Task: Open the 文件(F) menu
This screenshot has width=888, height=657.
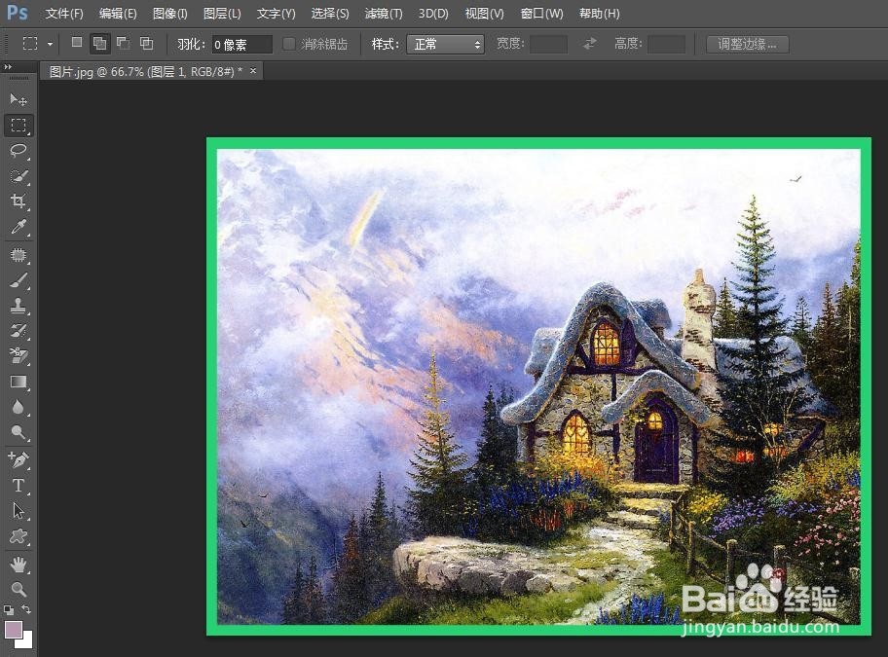Action: click(64, 13)
